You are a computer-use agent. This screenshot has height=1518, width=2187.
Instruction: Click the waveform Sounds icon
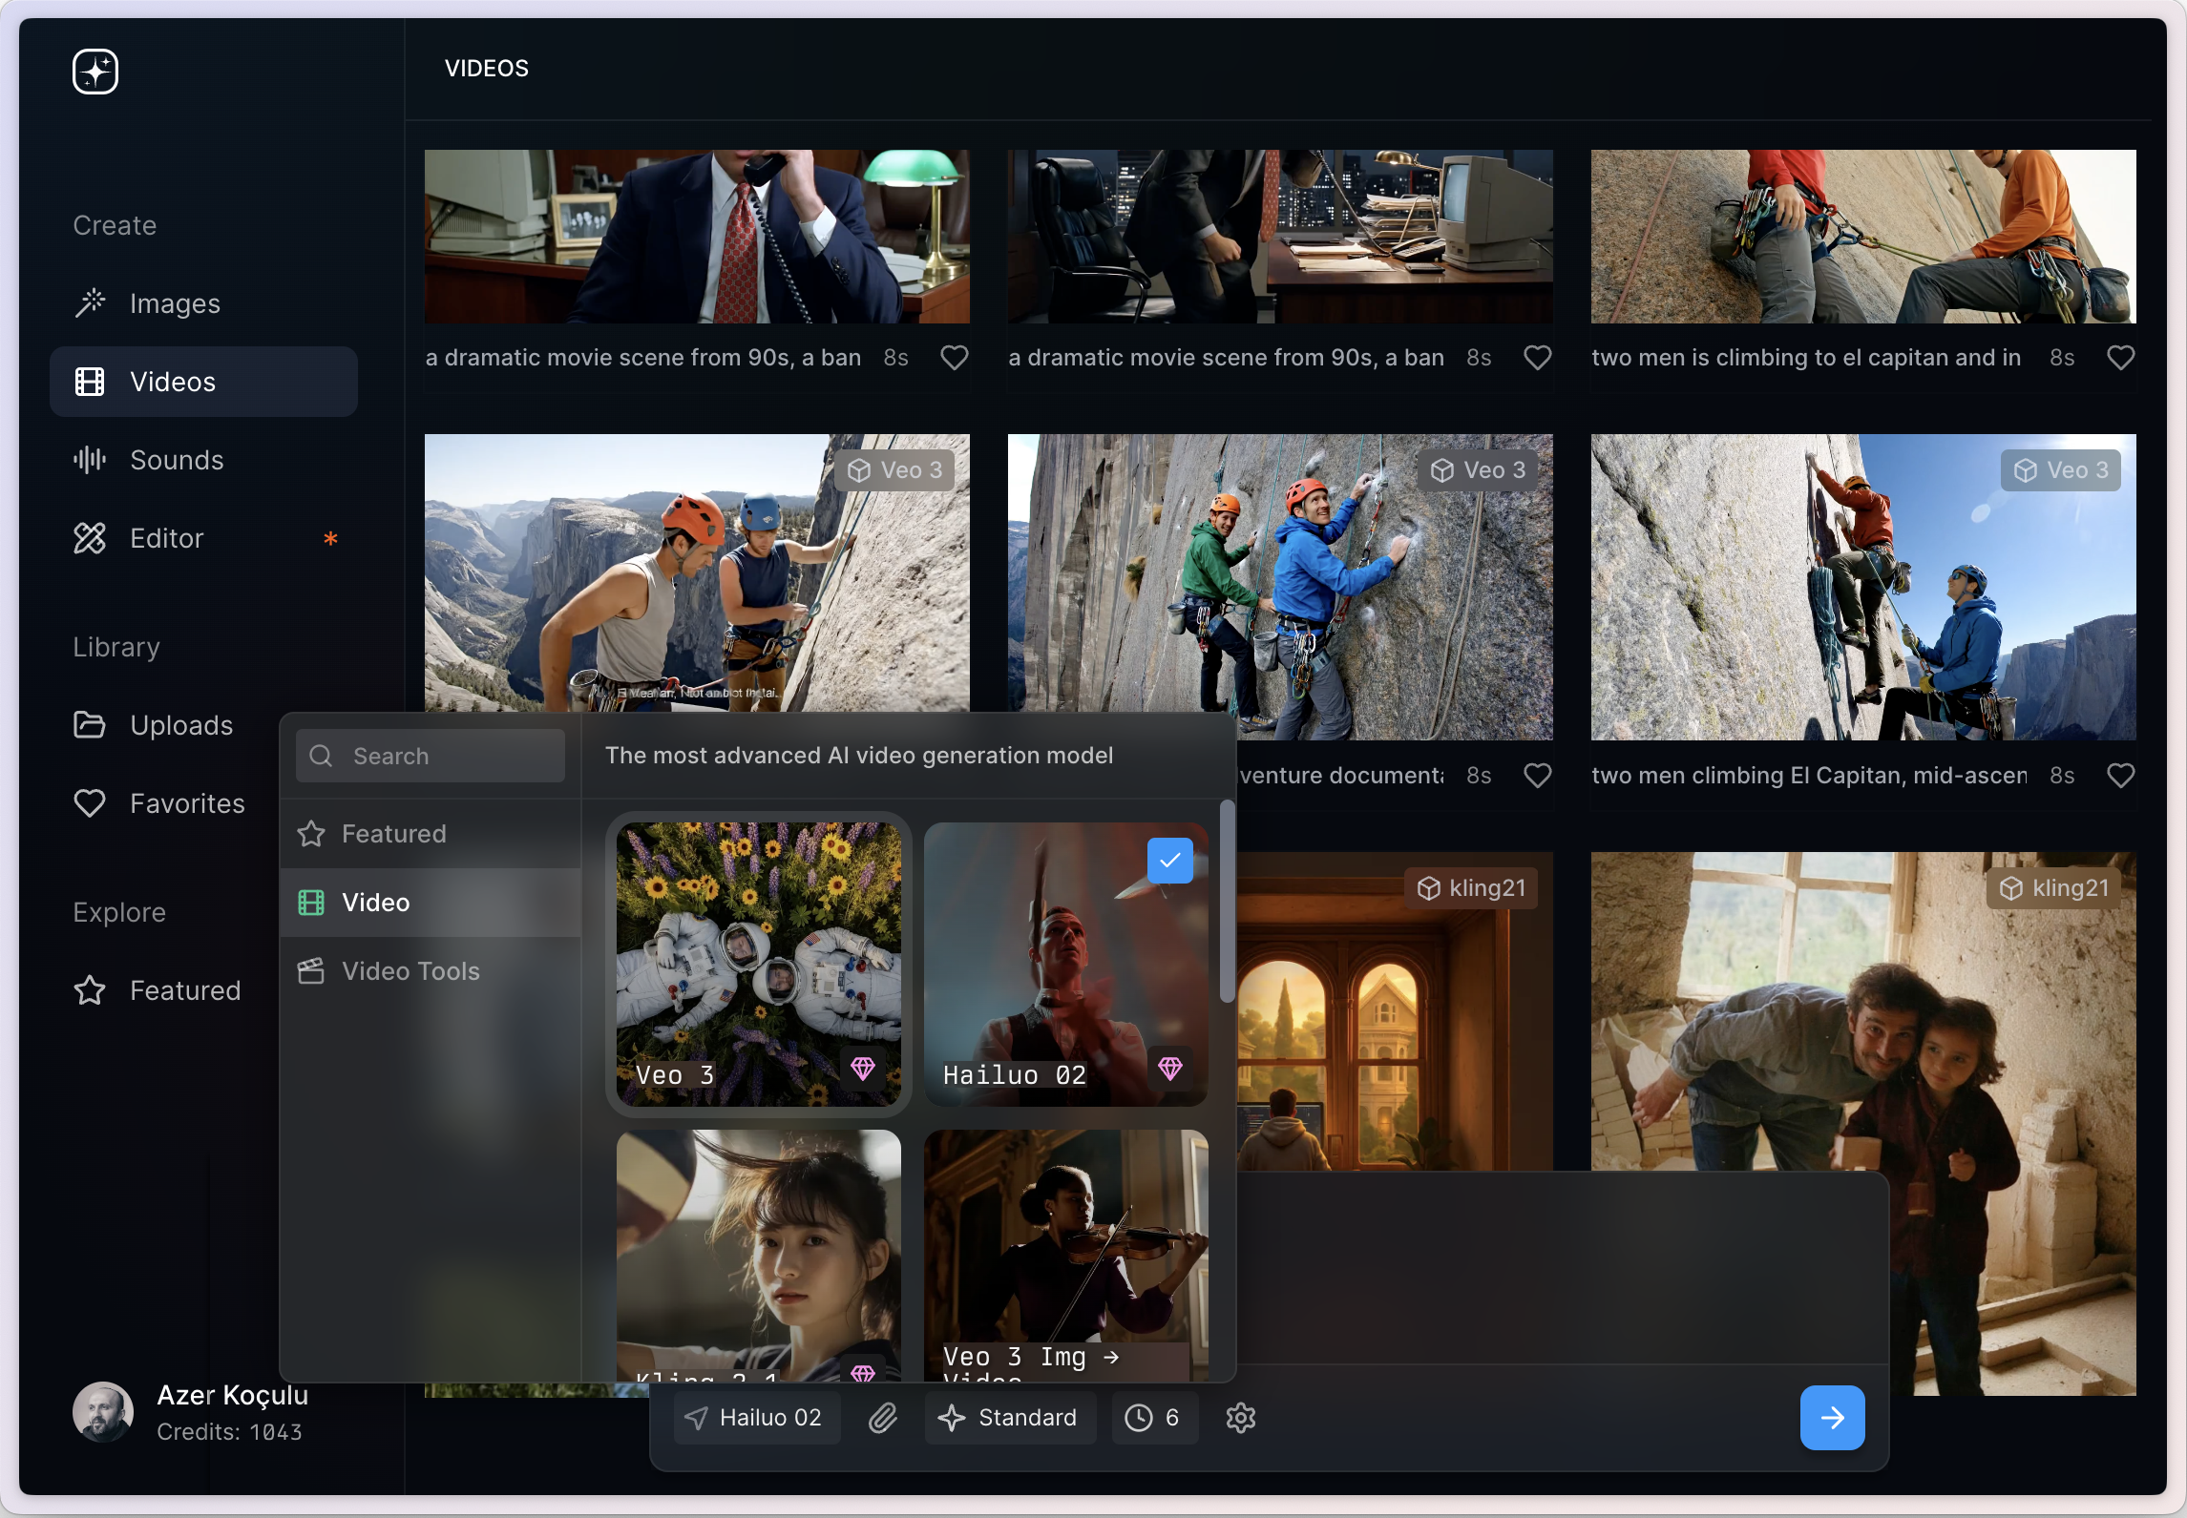coord(90,460)
